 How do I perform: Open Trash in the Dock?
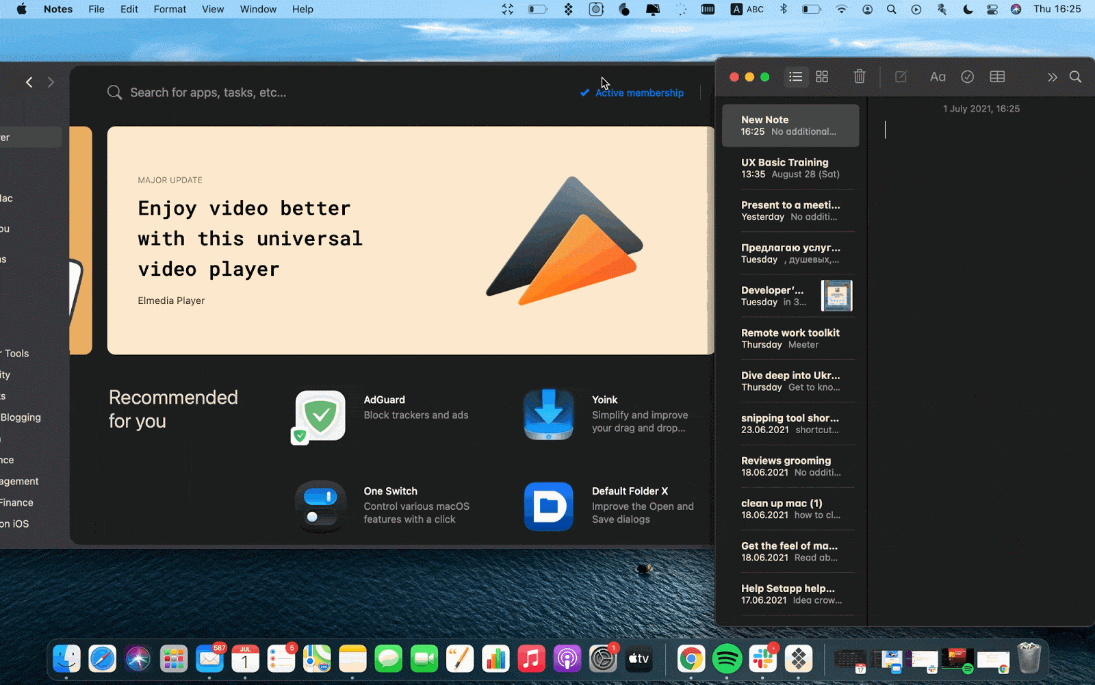[1029, 658]
